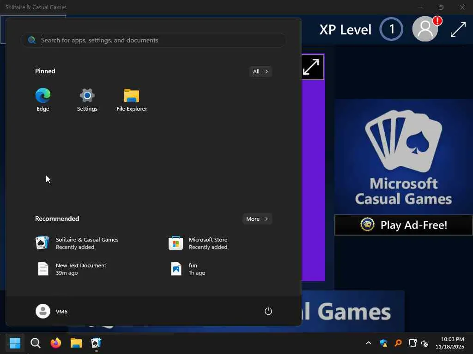Open the taskbar Search magnifier
This screenshot has width=473, height=354.
tap(35, 343)
